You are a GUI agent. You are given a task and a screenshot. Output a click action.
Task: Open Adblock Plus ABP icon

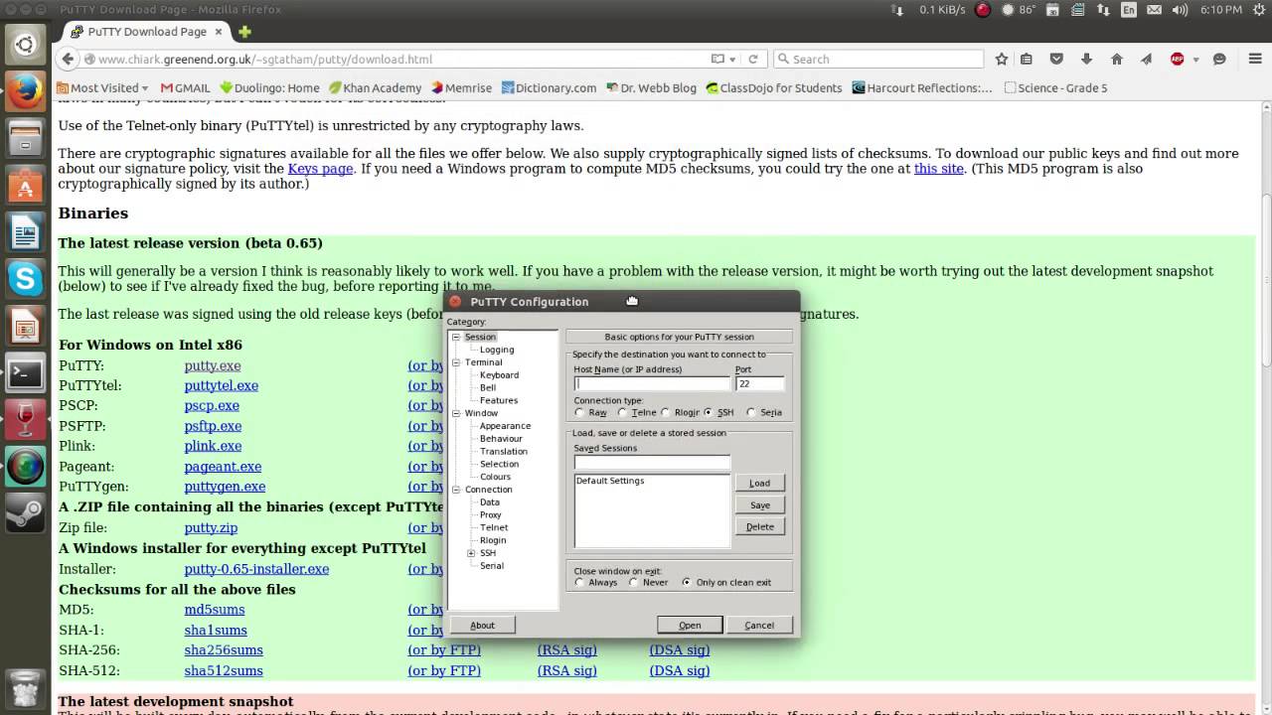click(x=1178, y=60)
